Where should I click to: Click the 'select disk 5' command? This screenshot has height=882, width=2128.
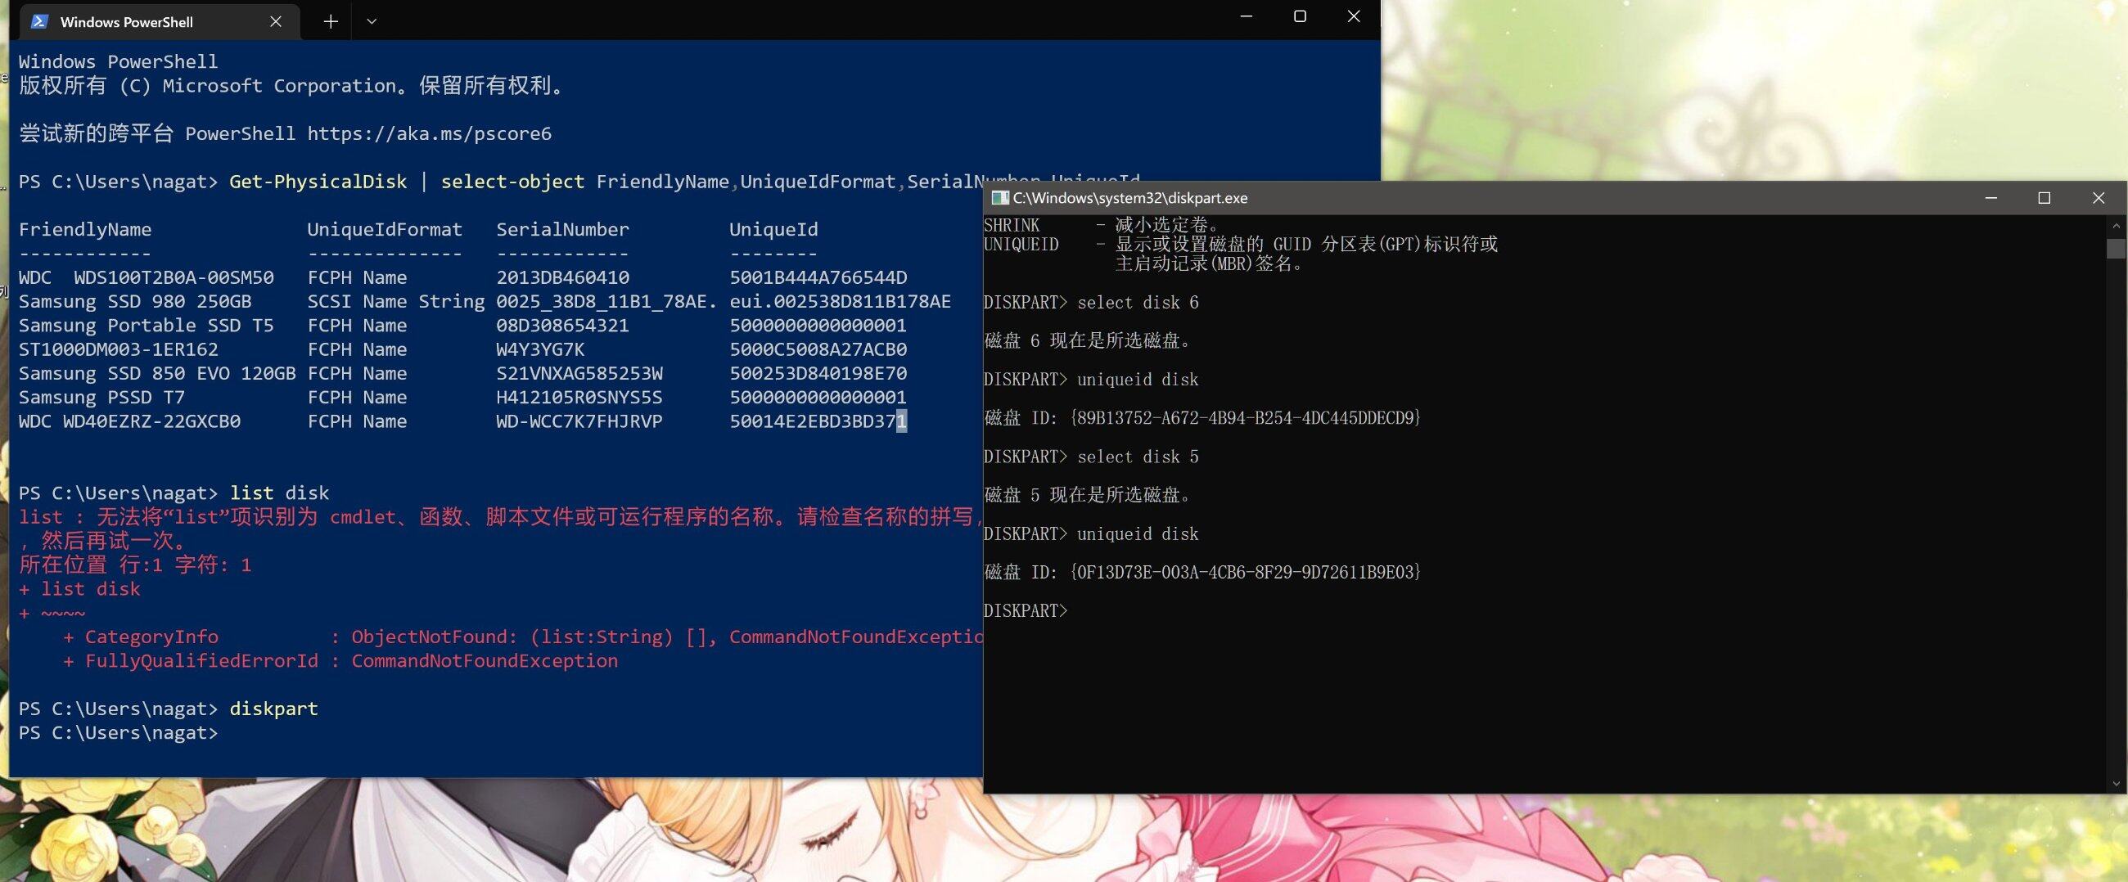coord(1138,457)
